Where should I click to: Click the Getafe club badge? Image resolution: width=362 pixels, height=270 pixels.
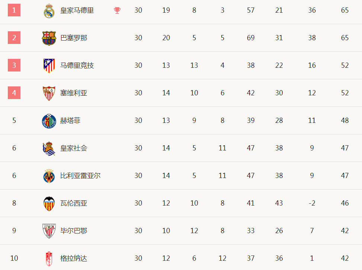(49, 121)
